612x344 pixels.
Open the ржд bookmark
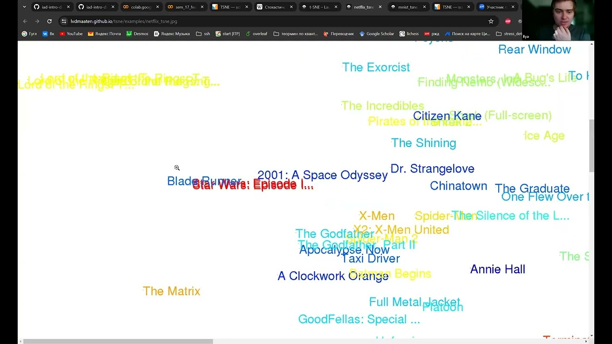(x=432, y=34)
